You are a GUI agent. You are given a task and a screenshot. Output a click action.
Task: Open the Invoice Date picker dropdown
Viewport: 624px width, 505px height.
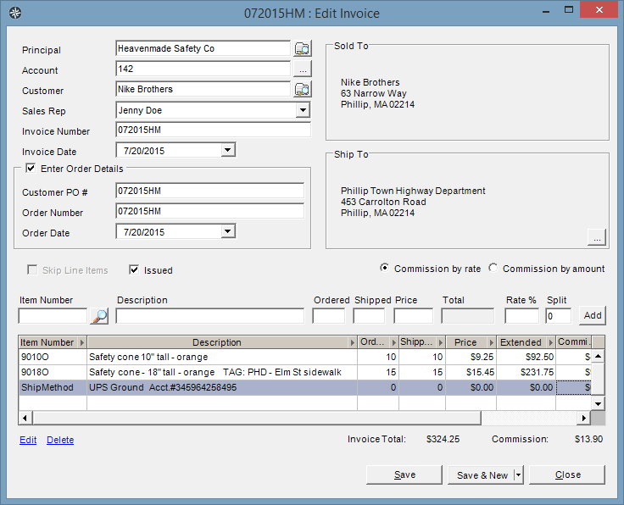click(x=227, y=150)
